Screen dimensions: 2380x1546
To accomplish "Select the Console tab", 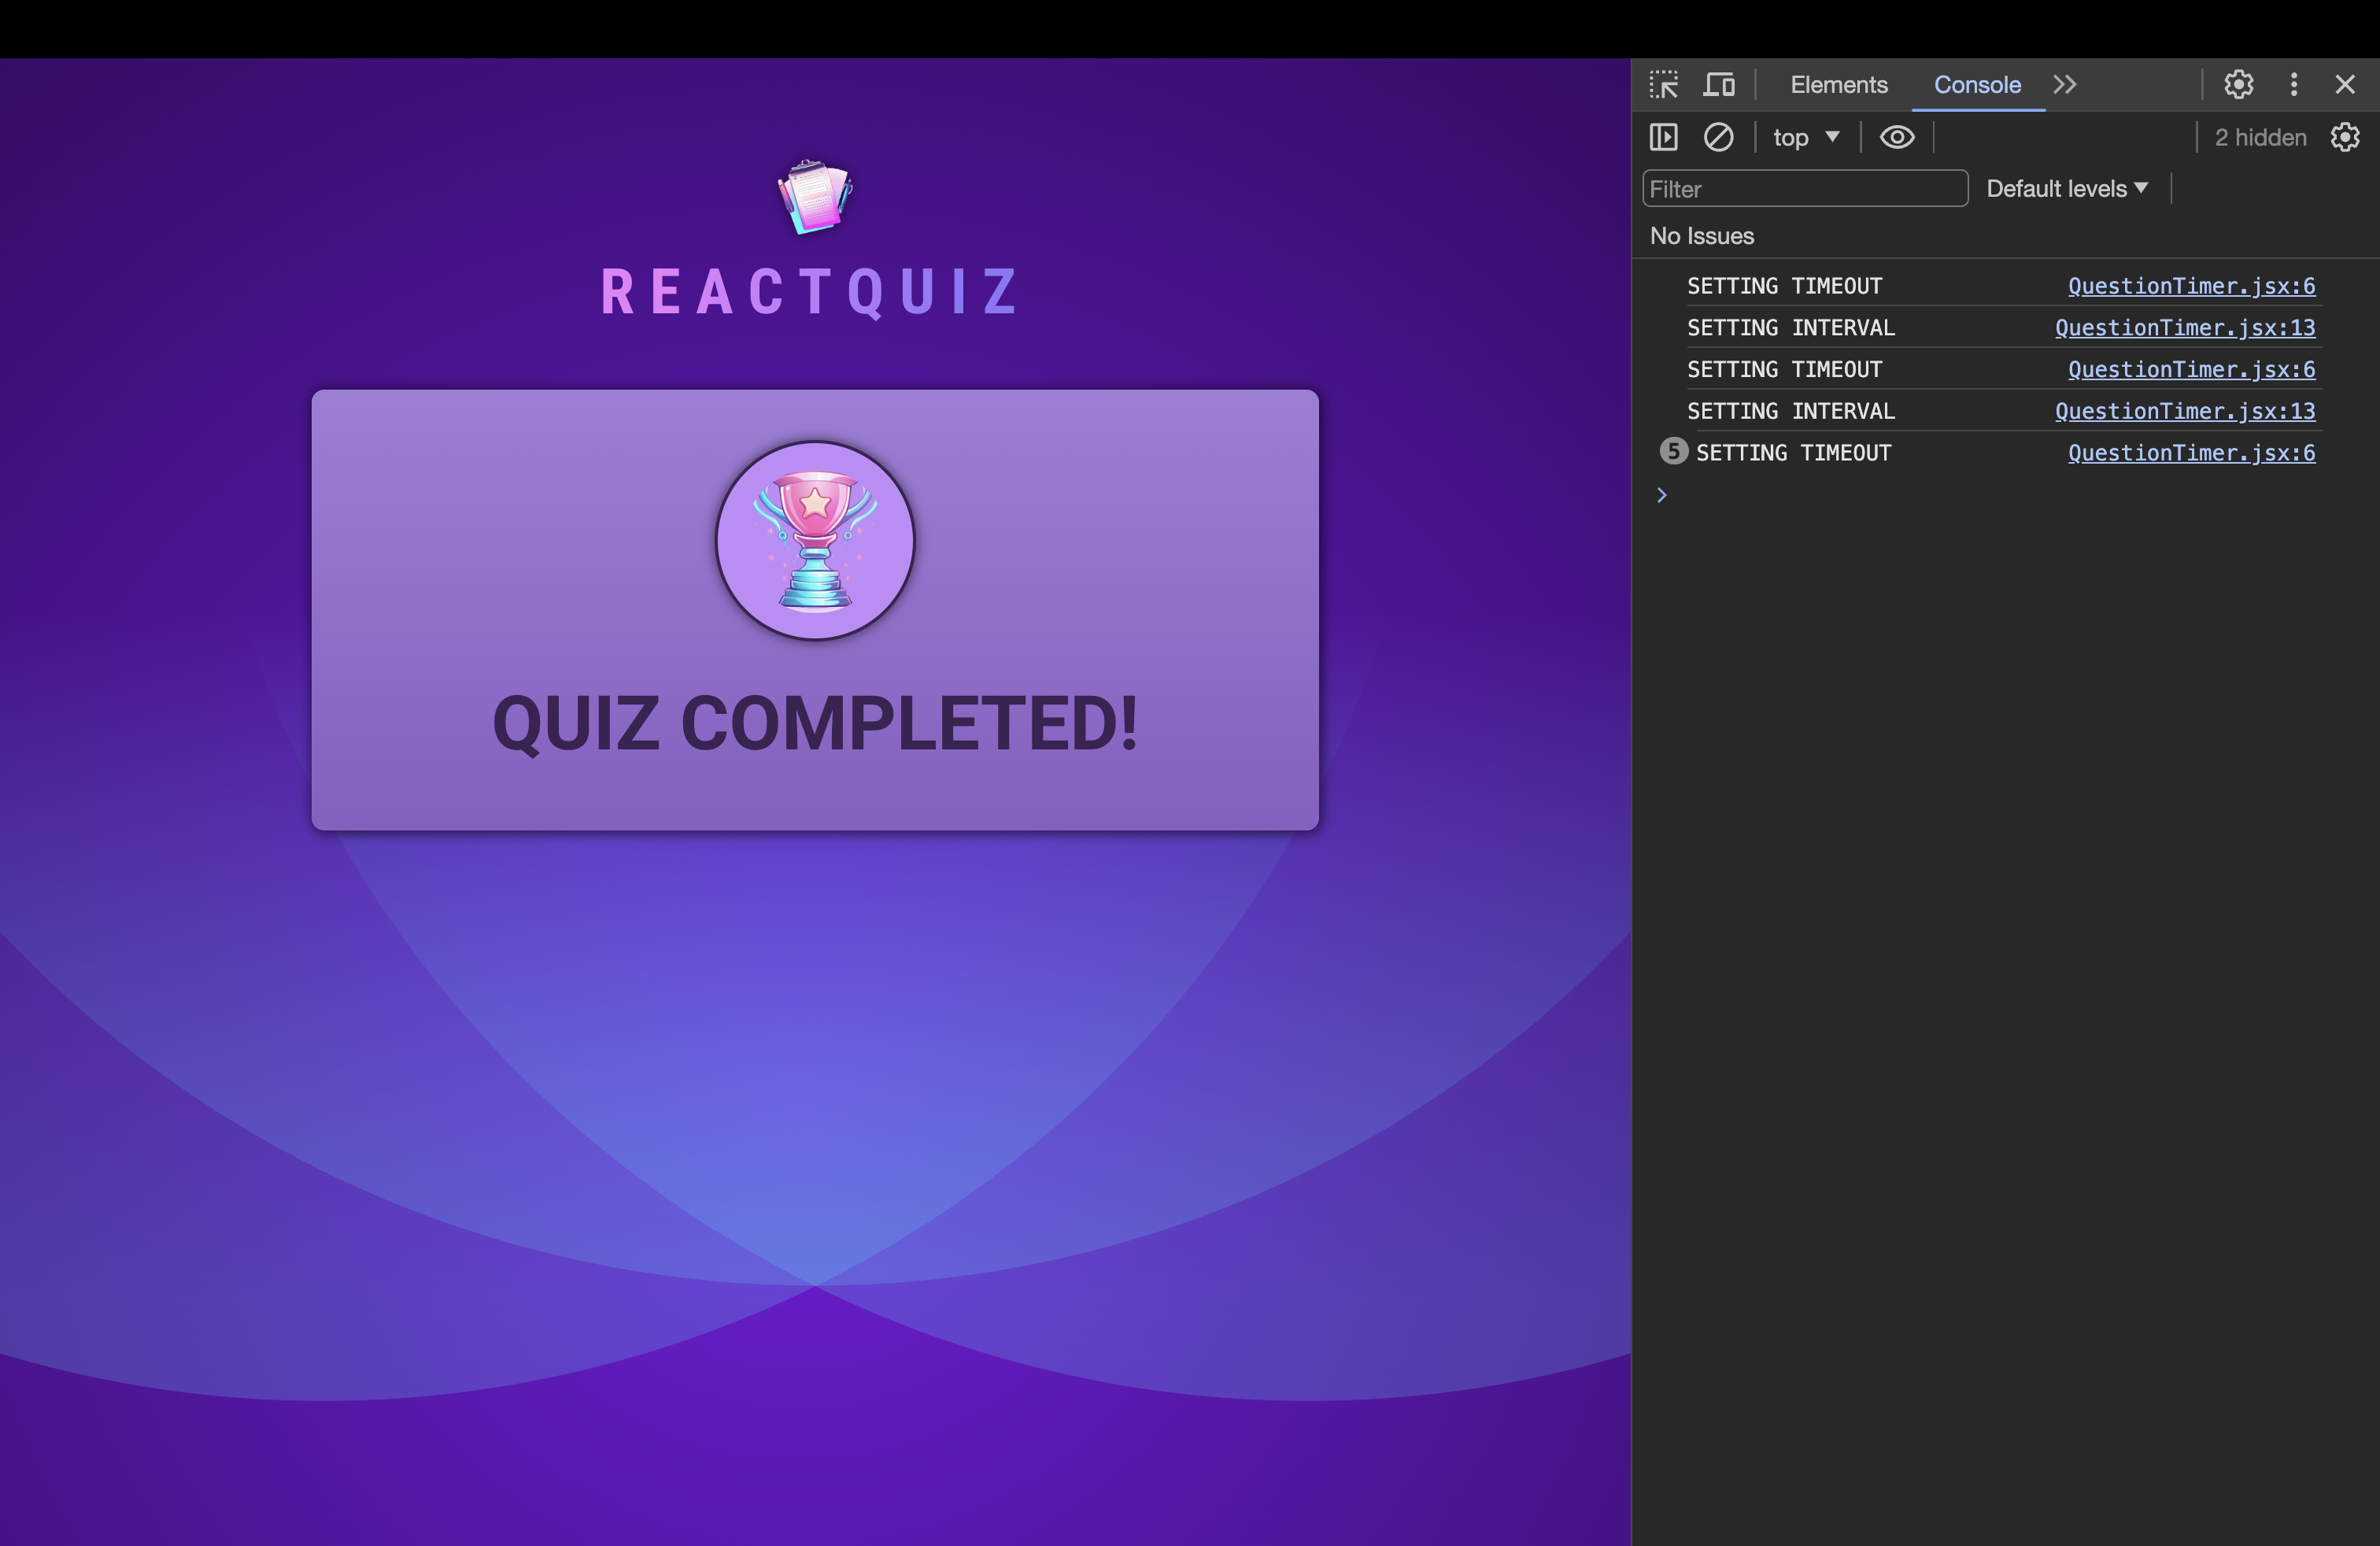I will [x=1977, y=84].
